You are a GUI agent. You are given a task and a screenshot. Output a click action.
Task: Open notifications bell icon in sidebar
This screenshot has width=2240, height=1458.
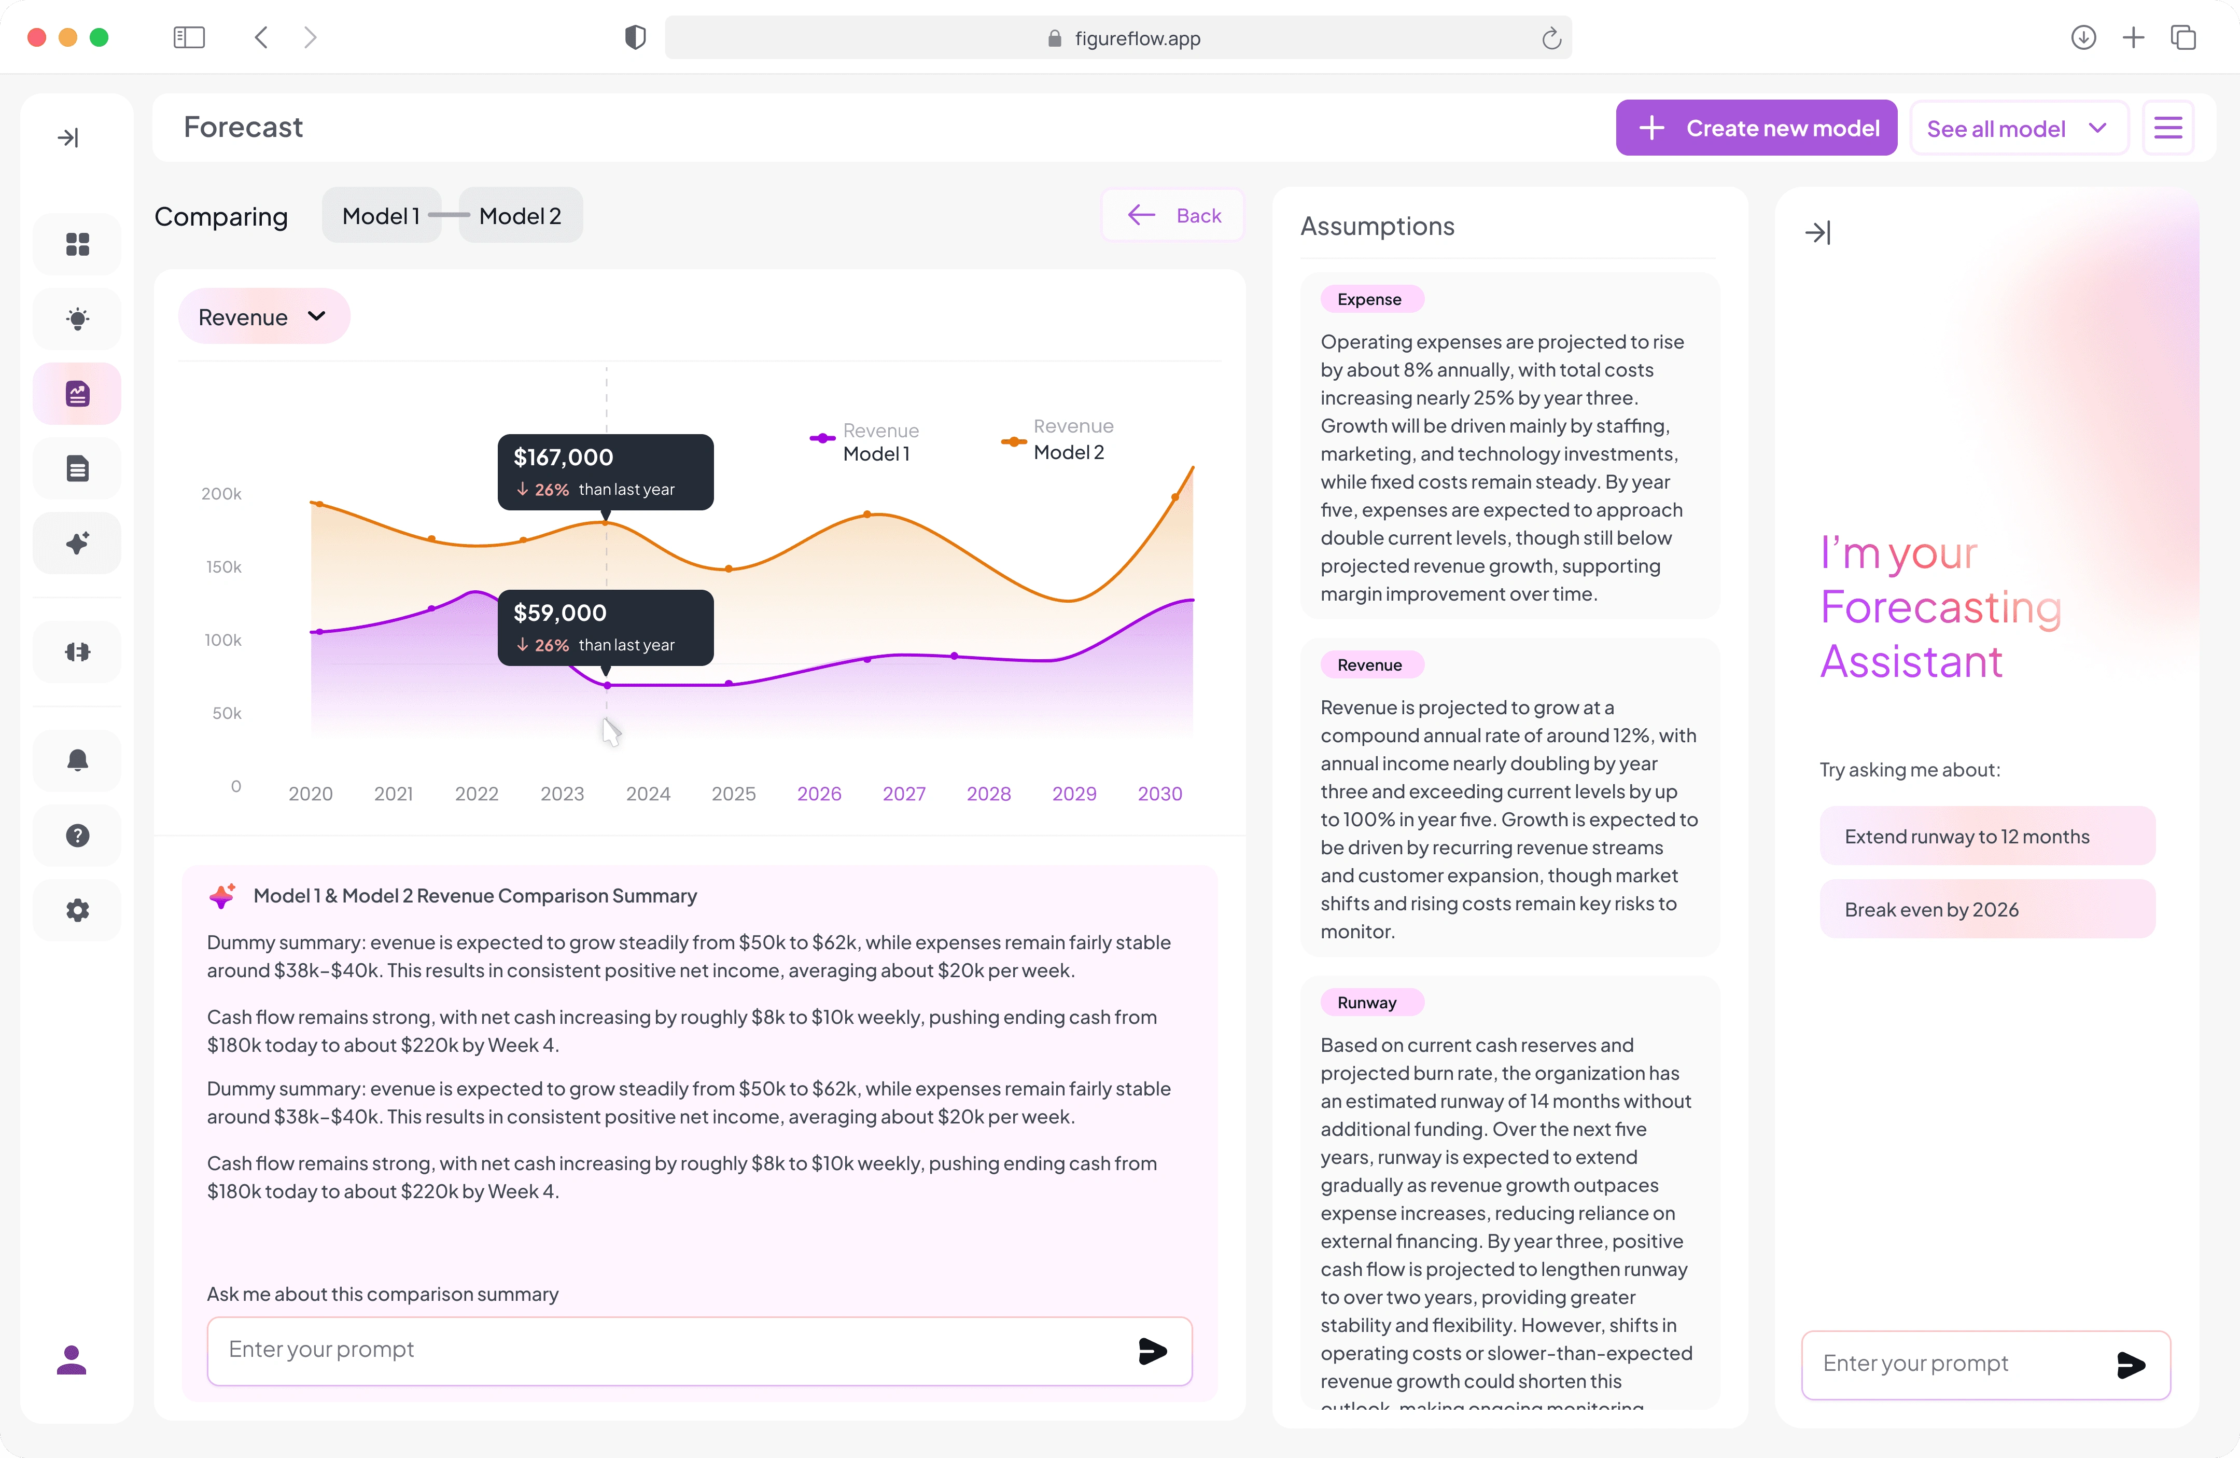(77, 760)
